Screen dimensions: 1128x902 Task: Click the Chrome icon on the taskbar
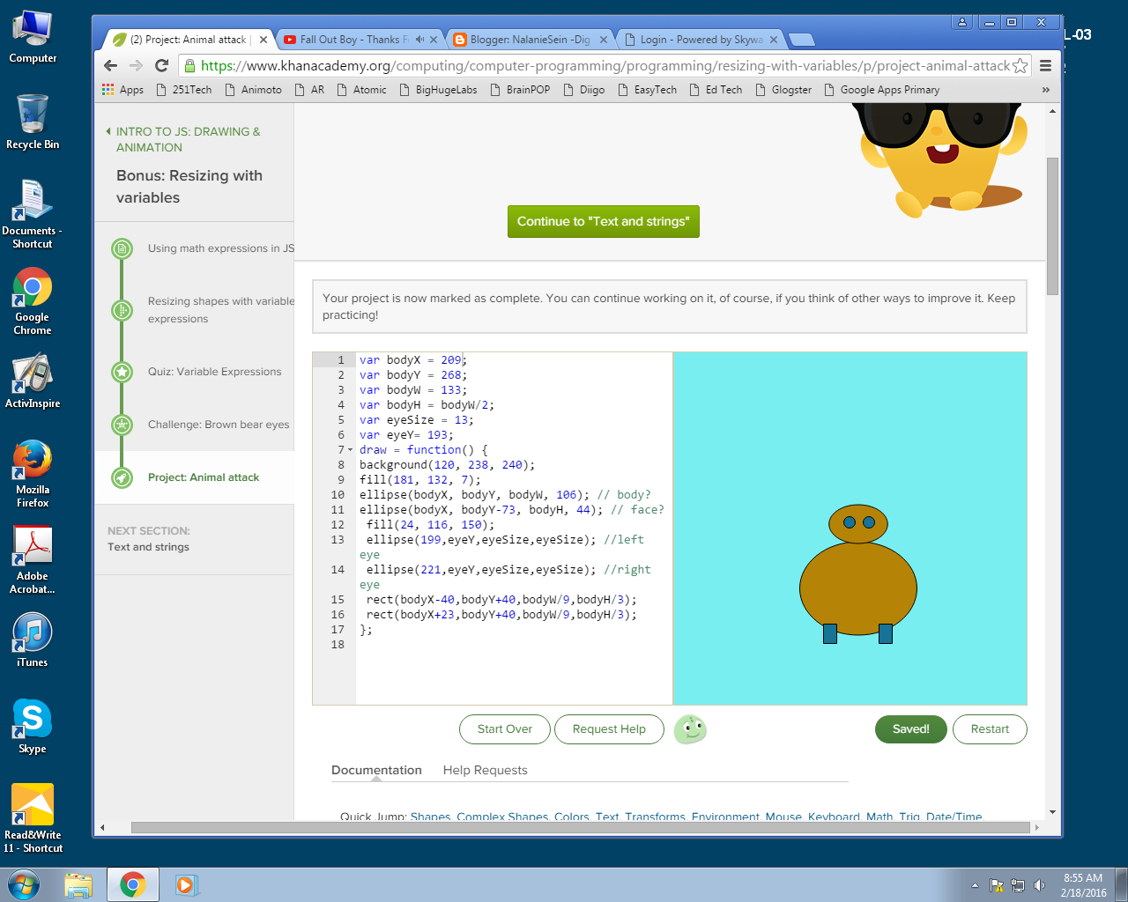point(132,884)
